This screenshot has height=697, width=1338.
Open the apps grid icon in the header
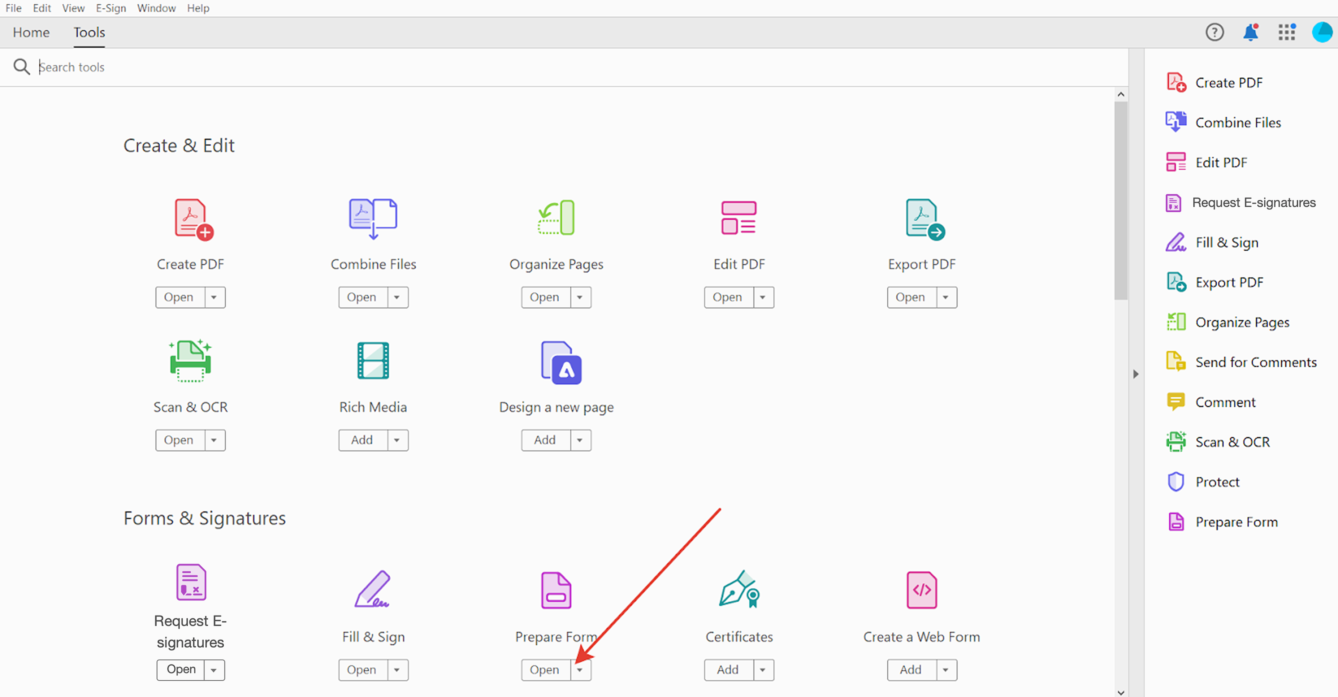coord(1287,33)
